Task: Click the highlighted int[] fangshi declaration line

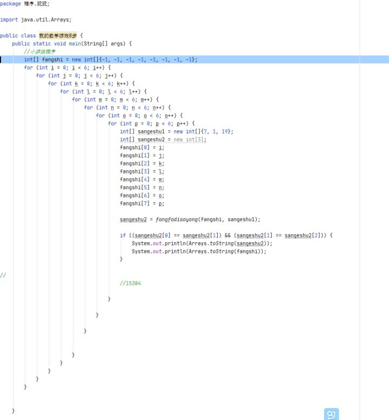Action: pos(110,59)
